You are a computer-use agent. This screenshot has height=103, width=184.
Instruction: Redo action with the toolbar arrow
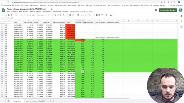coord(6,15)
